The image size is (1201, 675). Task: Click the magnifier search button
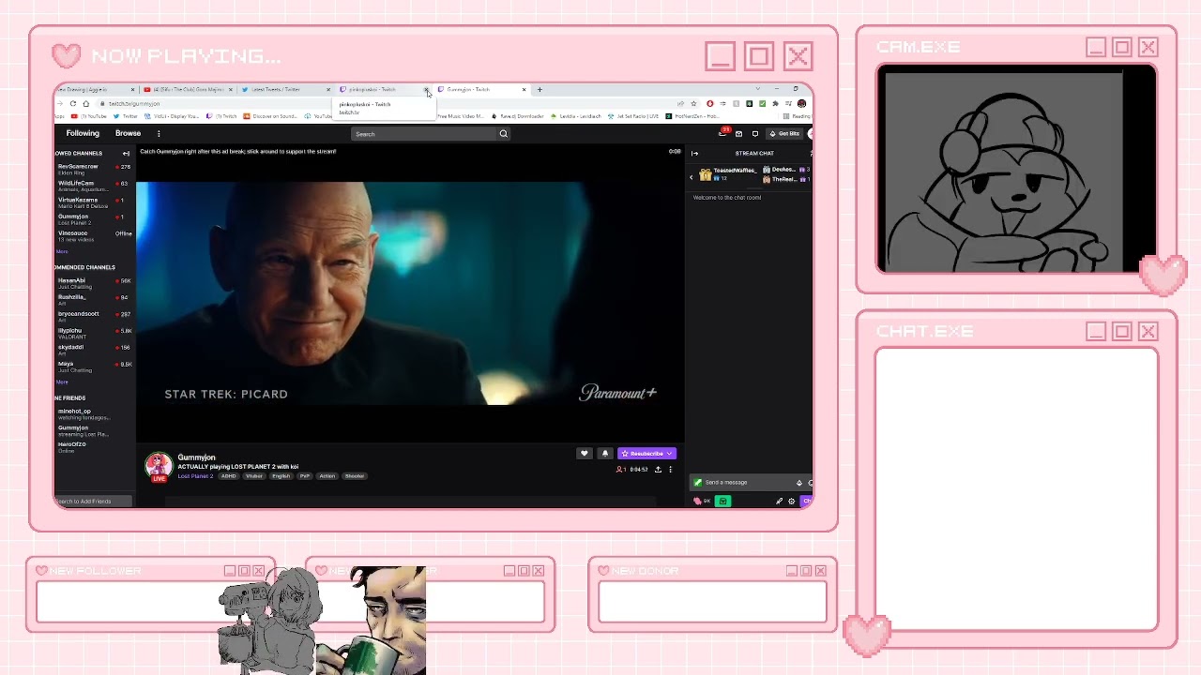tap(503, 134)
